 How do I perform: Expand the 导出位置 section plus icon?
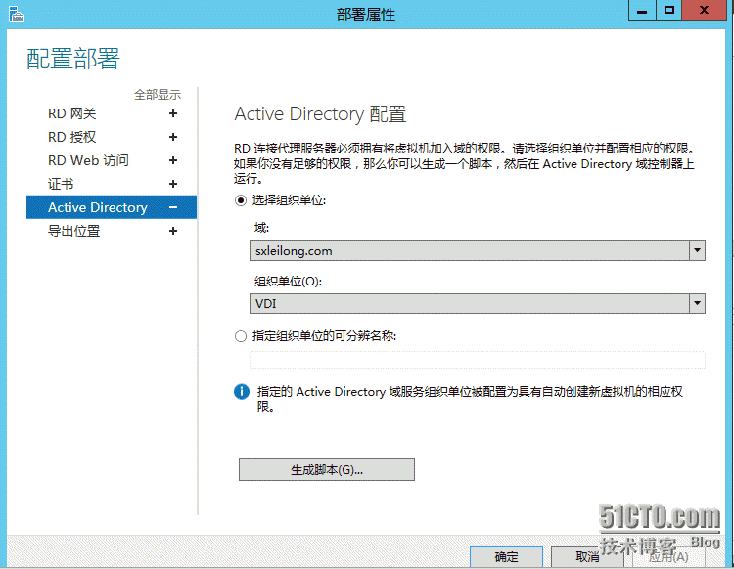[x=173, y=231]
